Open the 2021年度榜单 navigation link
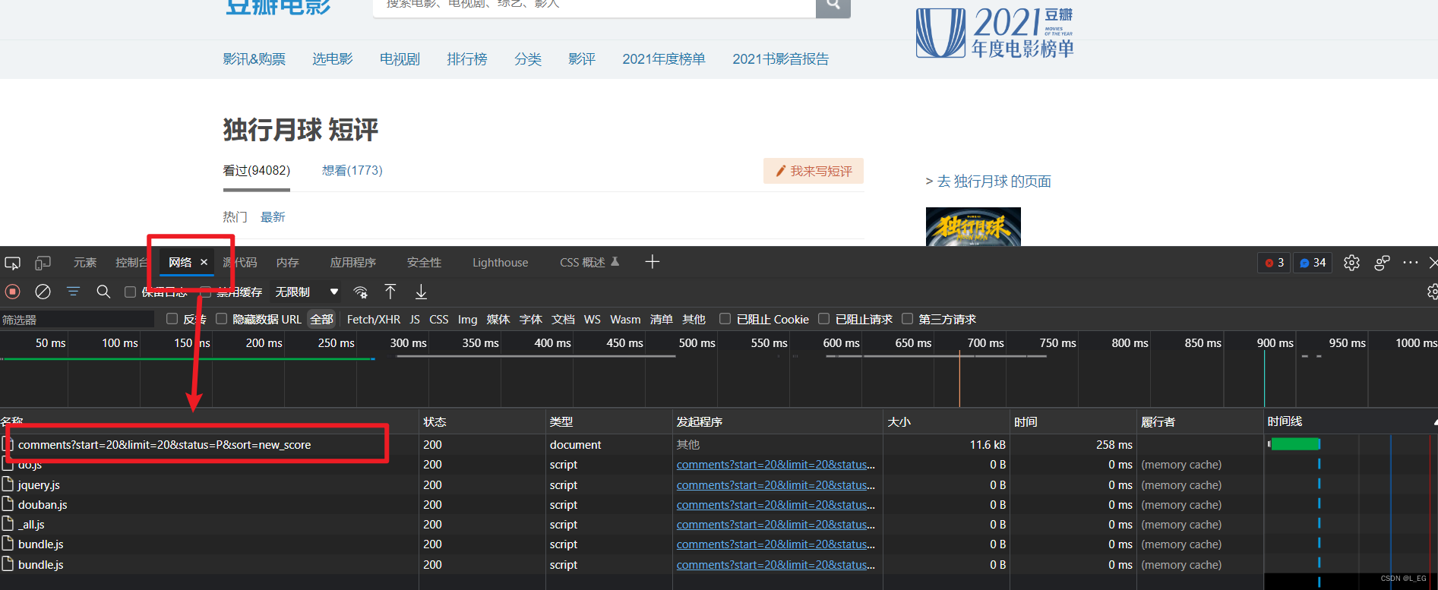 tap(663, 58)
